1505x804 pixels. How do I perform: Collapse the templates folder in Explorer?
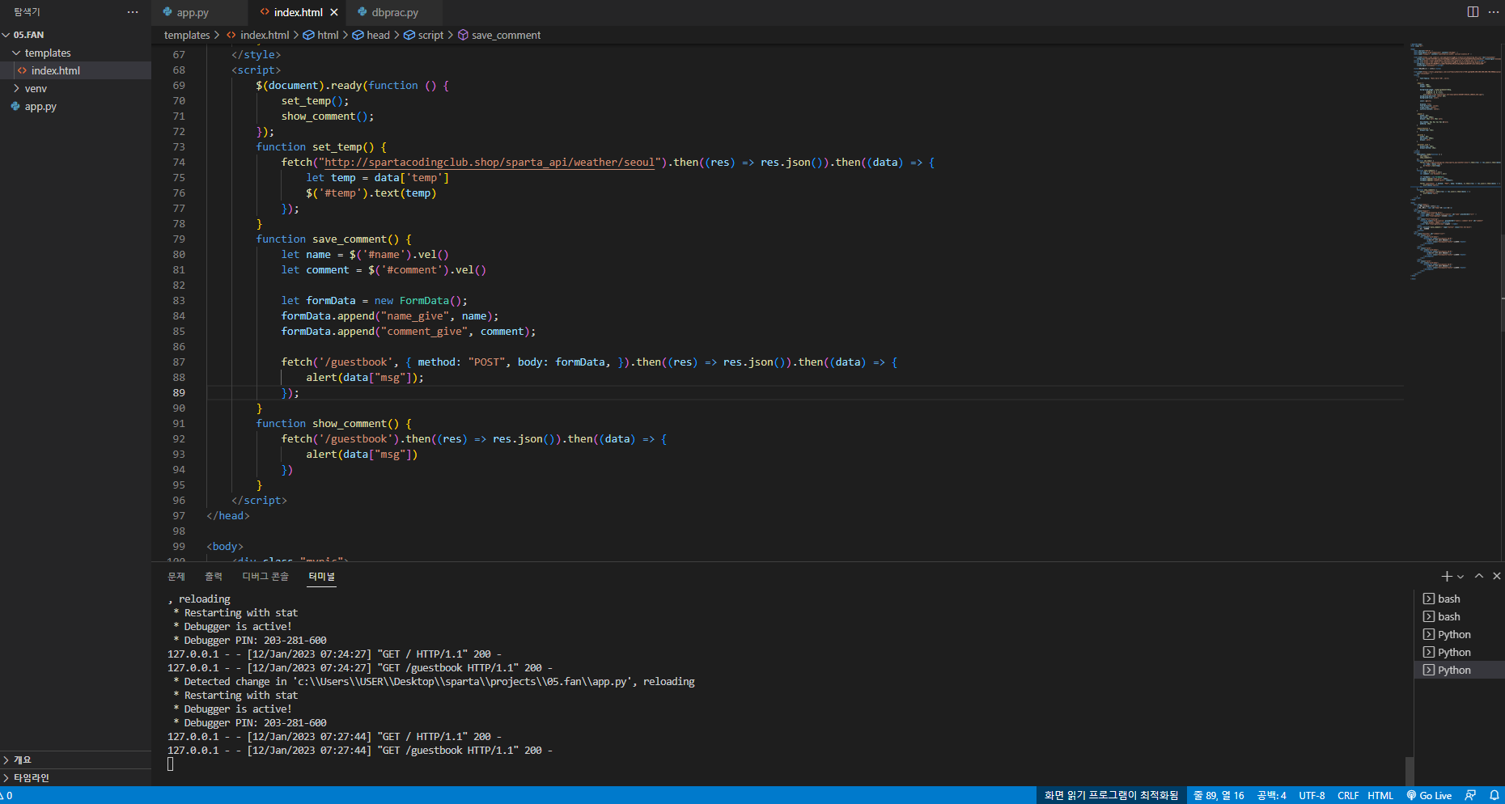[x=75, y=53]
